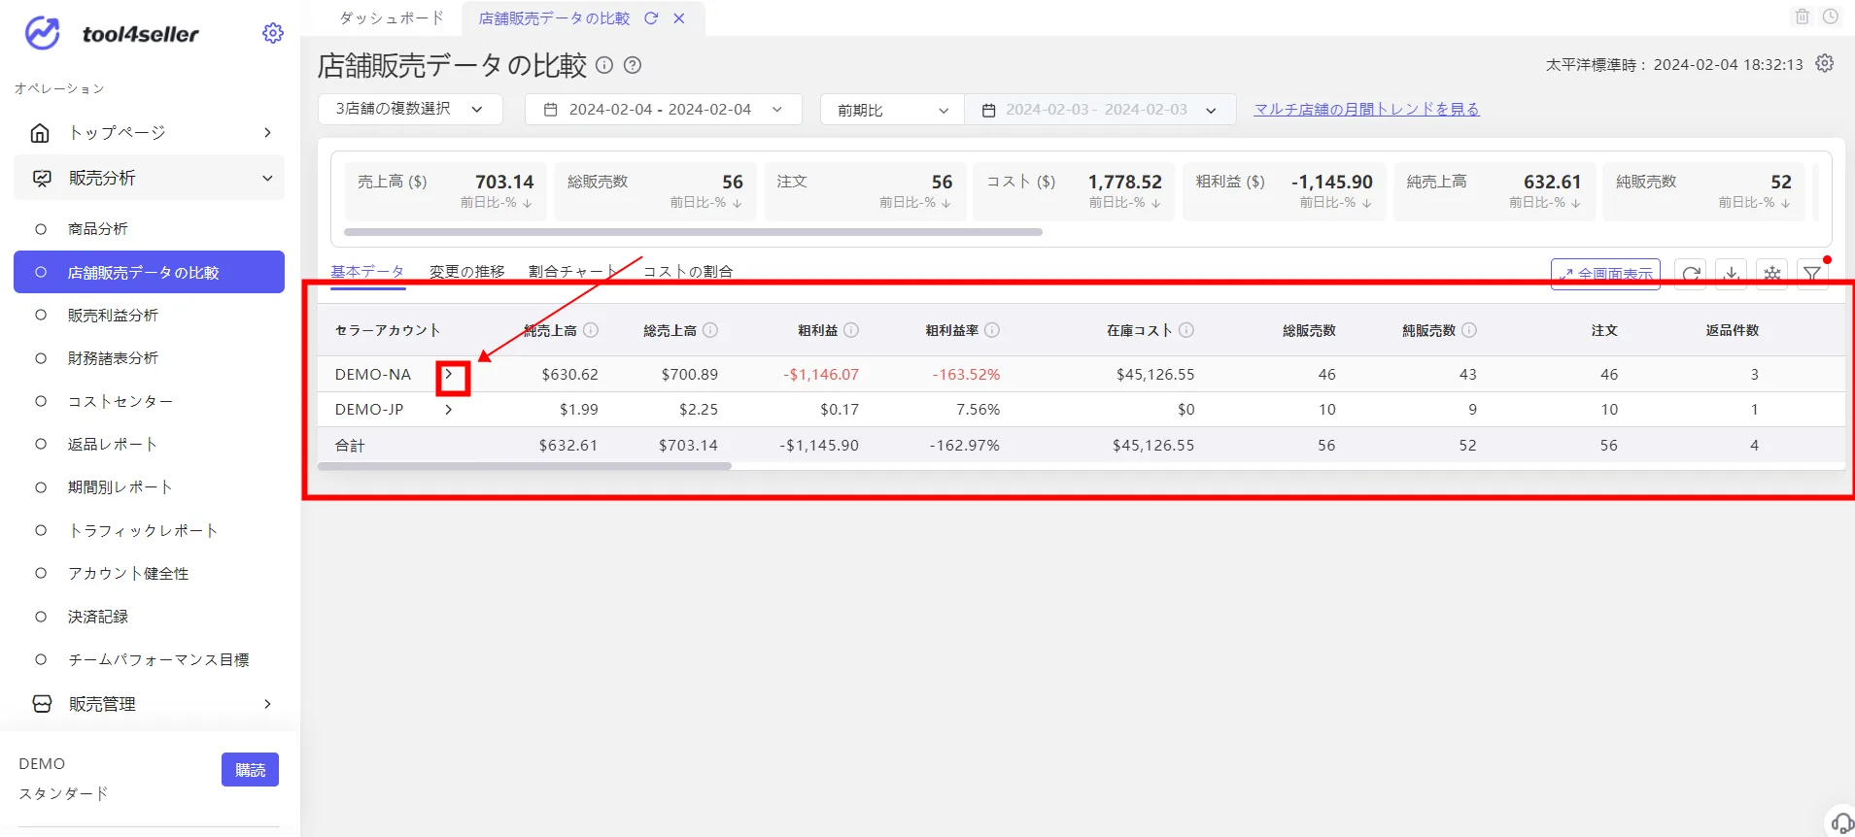
Task: Click the 販売分析 chart icon
Action: coord(42,179)
